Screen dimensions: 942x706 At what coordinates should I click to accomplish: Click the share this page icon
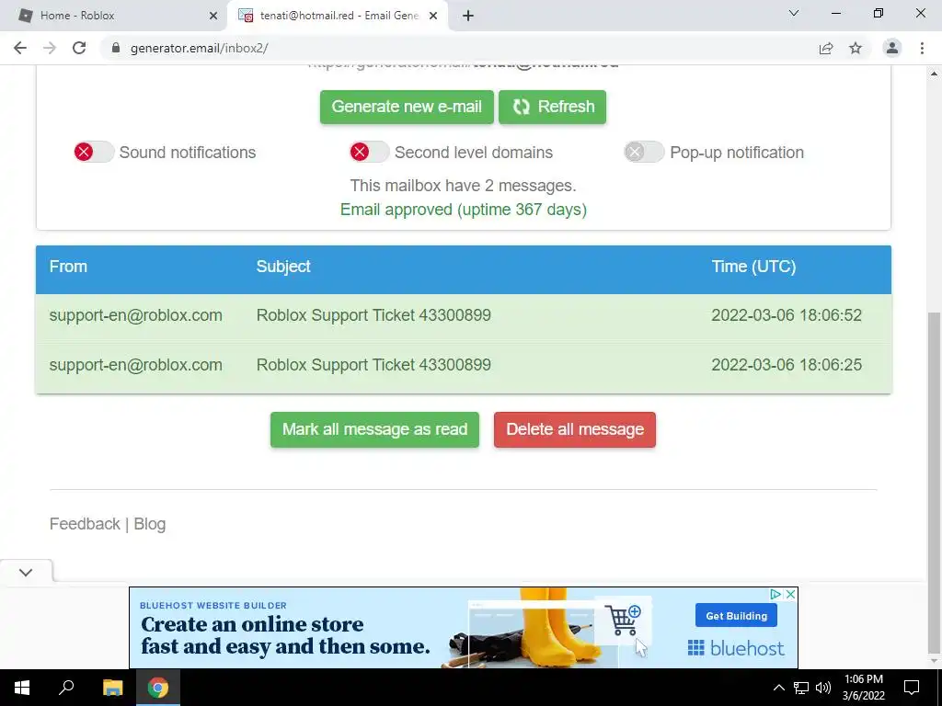click(826, 48)
